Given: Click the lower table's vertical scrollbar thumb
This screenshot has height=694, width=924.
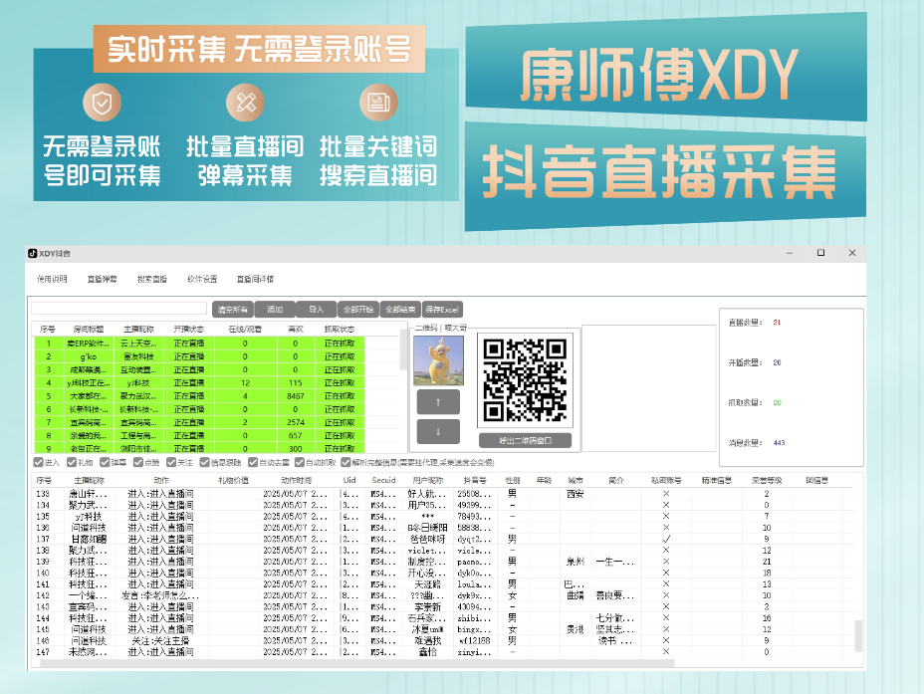Looking at the screenshot, I should click(858, 634).
